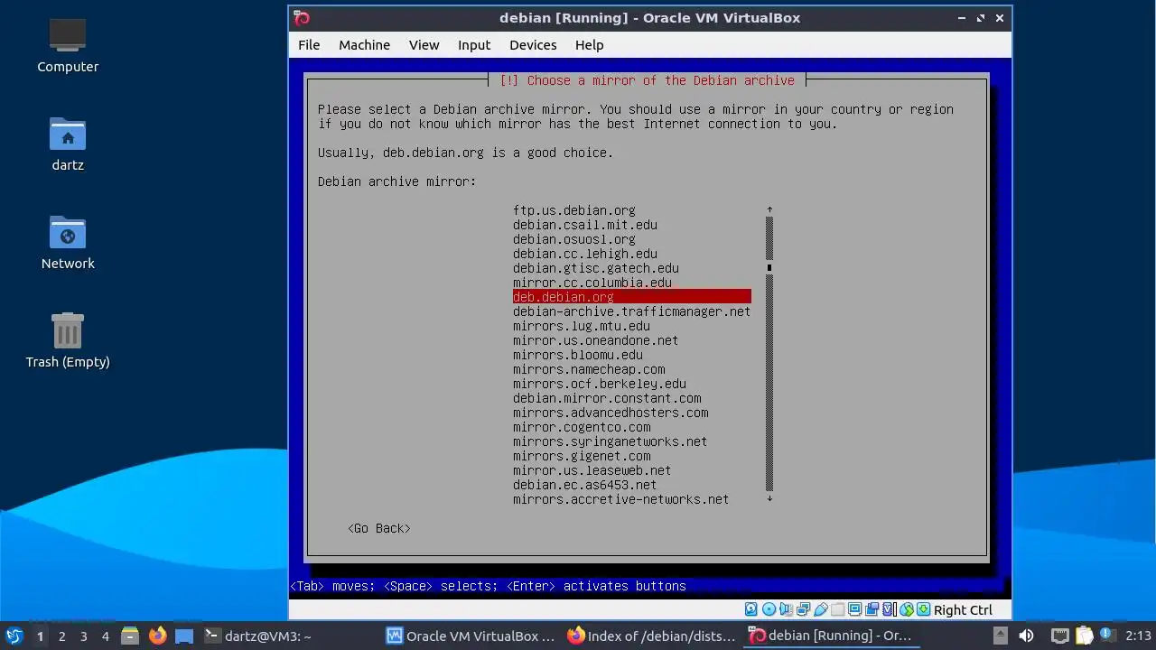Click the mirror list scroll-up arrow

click(769, 209)
